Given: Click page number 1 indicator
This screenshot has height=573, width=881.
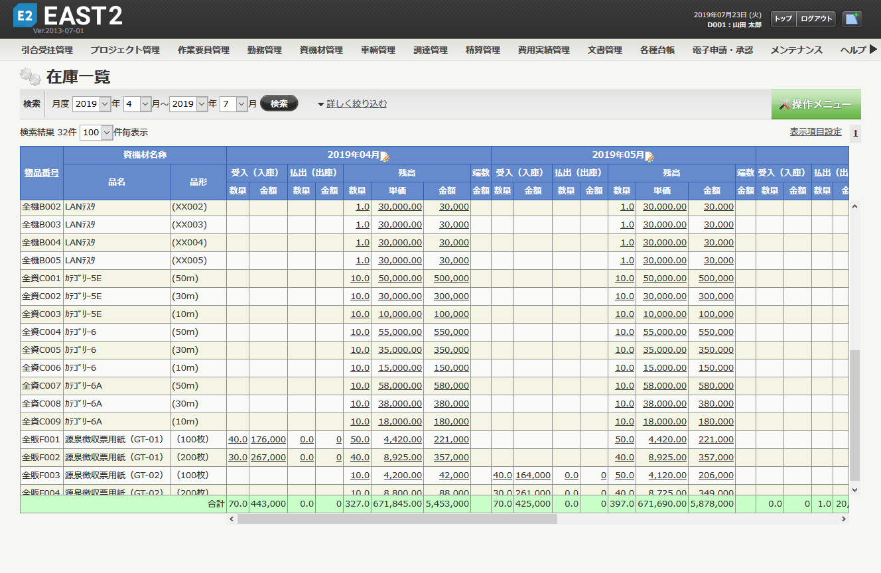Looking at the screenshot, I should [x=855, y=134].
